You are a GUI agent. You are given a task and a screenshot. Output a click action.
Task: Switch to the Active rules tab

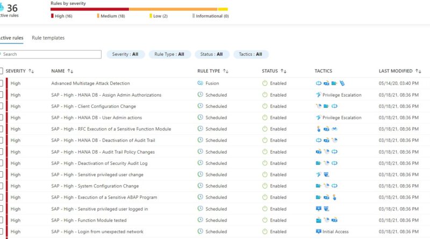coord(11,38)
